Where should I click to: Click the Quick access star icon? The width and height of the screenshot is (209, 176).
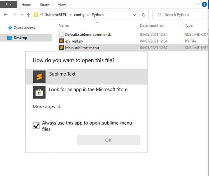10,28
